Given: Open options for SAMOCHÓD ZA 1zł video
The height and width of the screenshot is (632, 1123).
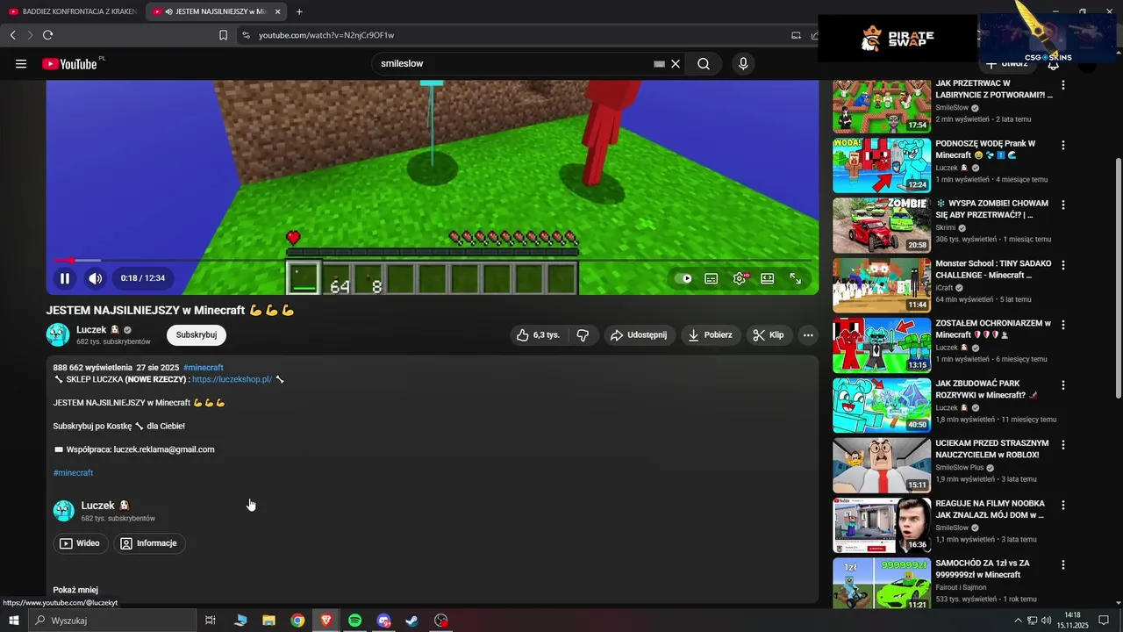Looking at the screenshot, I should (x=1063, y=564).
